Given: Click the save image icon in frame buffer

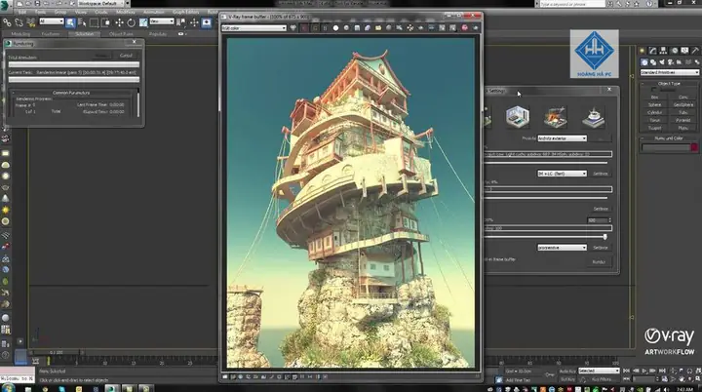Looking at the screenshot, I should click(357, 27).
